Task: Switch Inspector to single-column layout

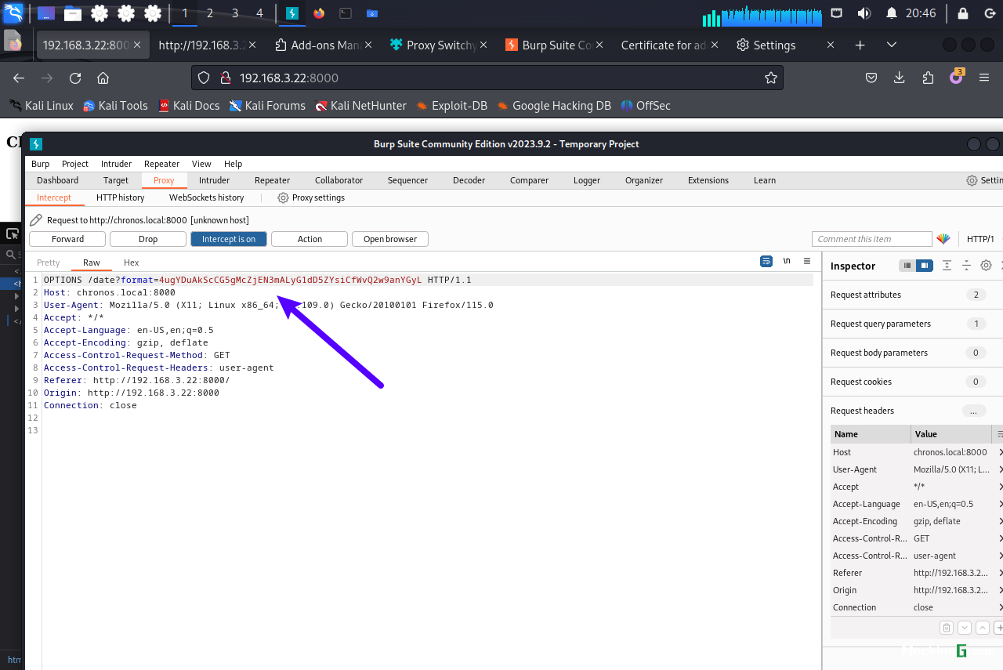Action: tap(907, 266)
